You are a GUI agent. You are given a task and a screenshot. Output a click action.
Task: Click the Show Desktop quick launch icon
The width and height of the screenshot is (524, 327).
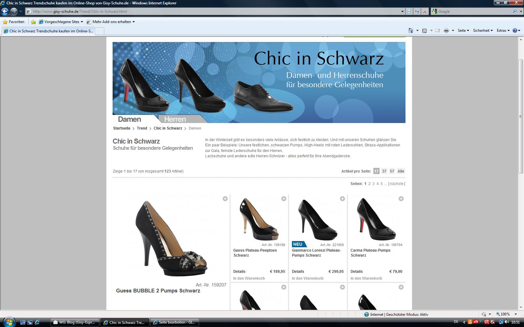pos(22,322)
